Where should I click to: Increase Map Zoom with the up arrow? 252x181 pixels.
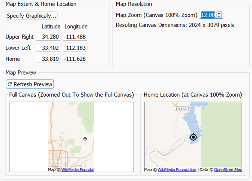coord(219,13)
